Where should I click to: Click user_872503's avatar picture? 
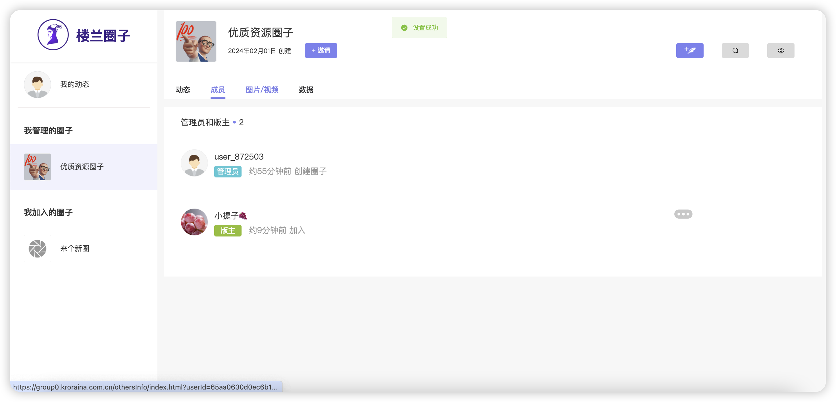tap(194, 163)
